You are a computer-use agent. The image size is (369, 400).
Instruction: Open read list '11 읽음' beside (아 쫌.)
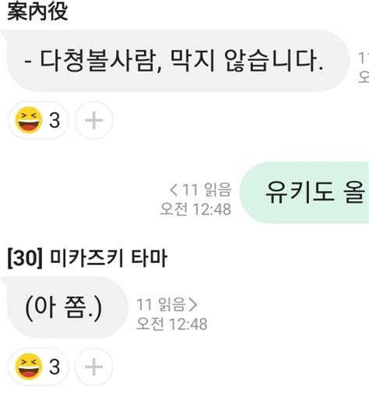pyautogui.click(x=161, y=305)
